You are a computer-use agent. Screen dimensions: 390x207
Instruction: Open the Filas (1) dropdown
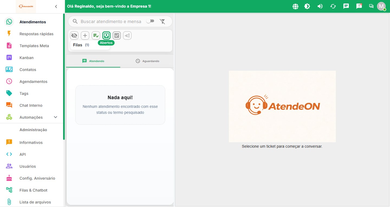[90, 45]
